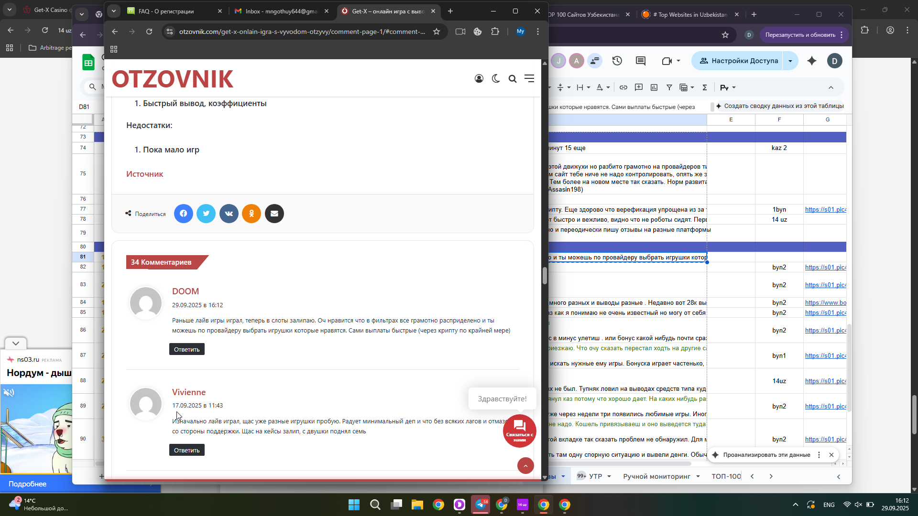Open the ТОП-100 sheet tab

(726, 476)
